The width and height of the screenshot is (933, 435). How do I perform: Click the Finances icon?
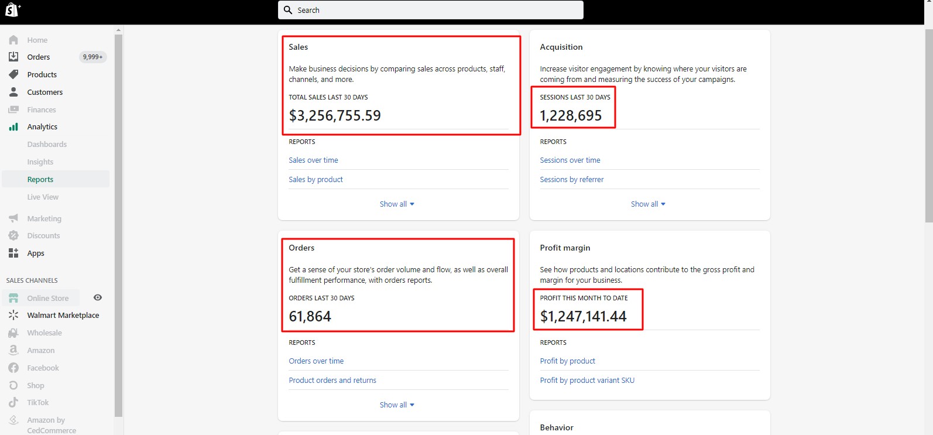point(13,109)
